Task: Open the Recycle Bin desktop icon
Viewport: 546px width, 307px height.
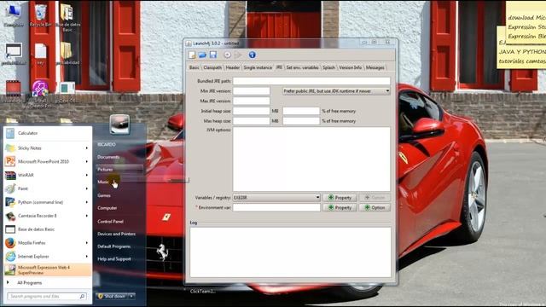Action: coord(40,15)
